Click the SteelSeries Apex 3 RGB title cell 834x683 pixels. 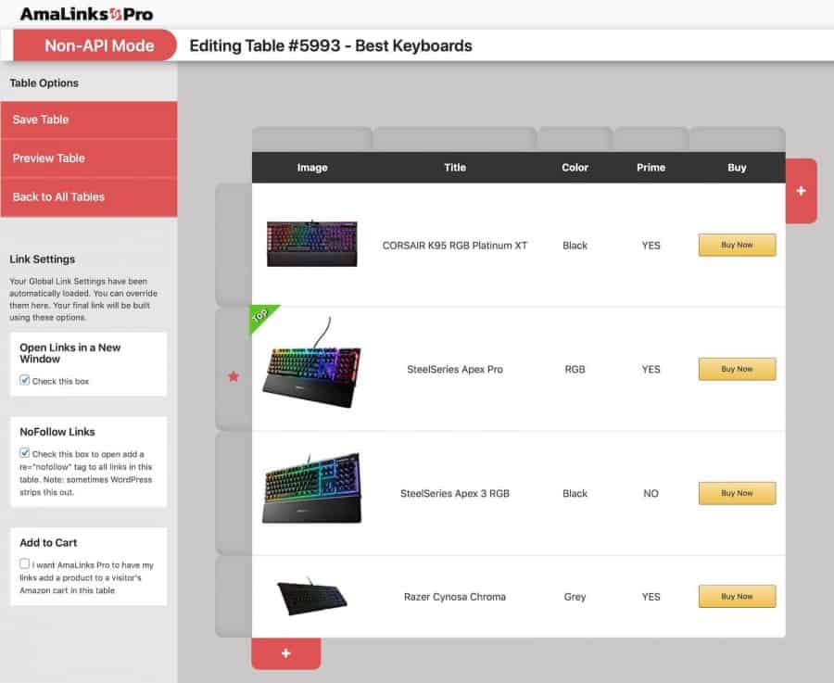coord(455,494)
